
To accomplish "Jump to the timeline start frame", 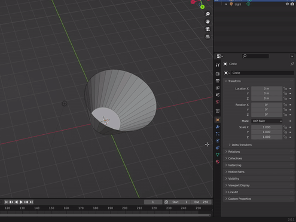I will tap(6, 202).
